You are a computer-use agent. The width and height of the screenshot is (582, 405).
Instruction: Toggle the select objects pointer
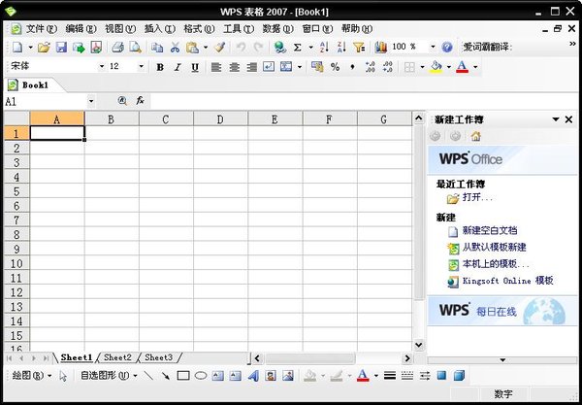point(63,376)
